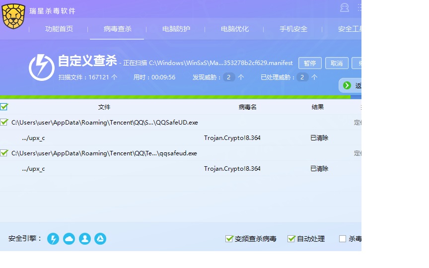Click the 瑞星杀毒软件 title text
Image resolution: width=429 pixels, height=268 pixels.
point(52,11)
